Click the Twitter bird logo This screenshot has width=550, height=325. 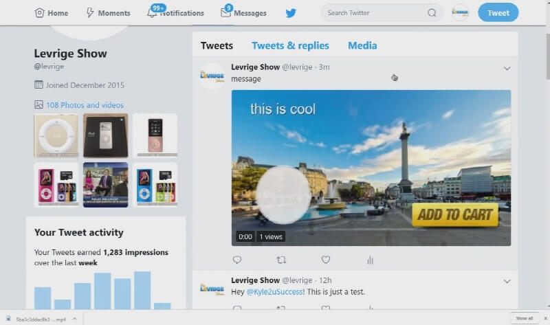pos(291,13)
